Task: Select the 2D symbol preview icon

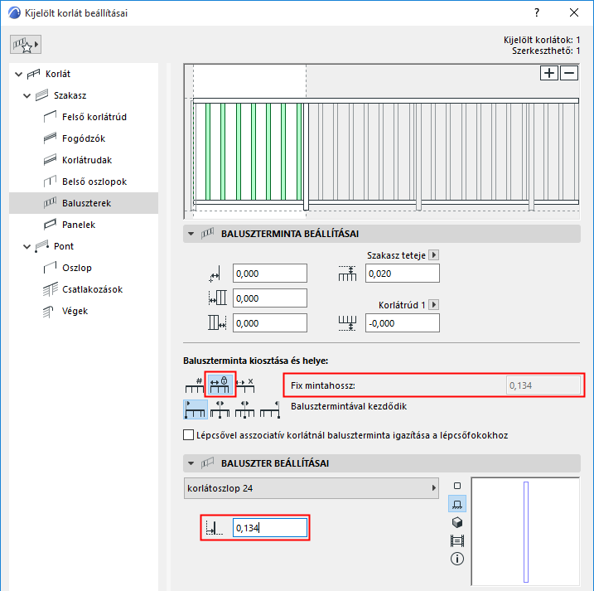Action: 457,486
